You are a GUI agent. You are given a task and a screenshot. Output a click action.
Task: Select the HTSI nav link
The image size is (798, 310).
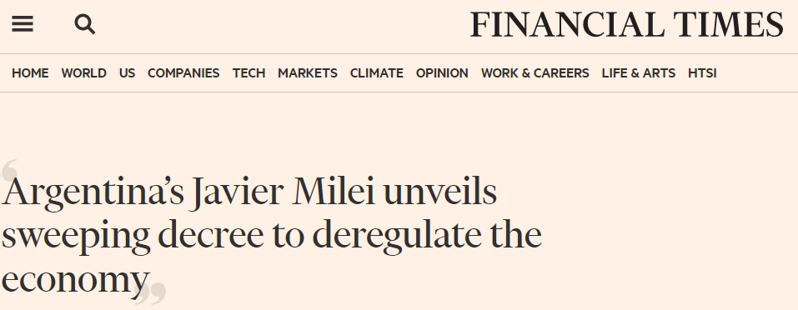pyautogui.click(x=702, y=73)
